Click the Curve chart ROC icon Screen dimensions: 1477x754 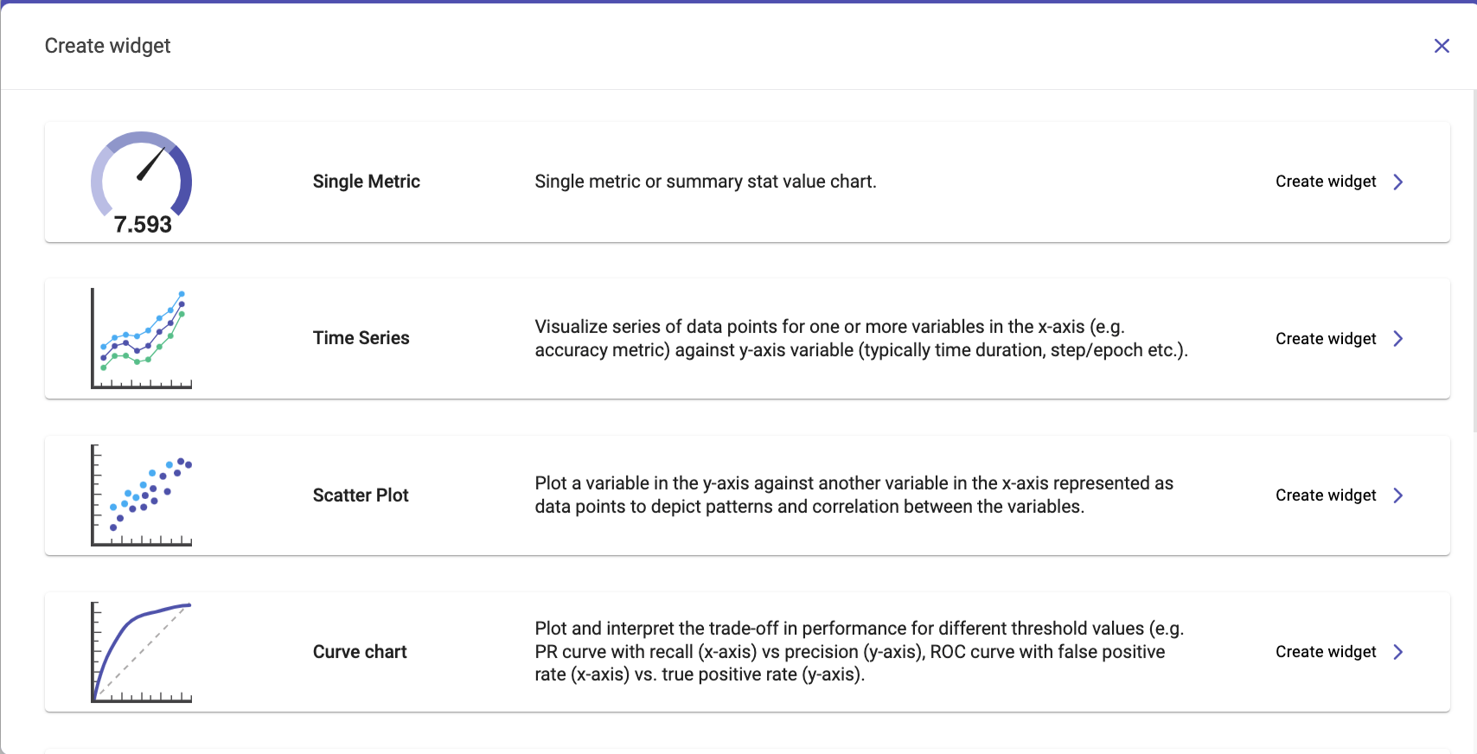click(142, 652)
